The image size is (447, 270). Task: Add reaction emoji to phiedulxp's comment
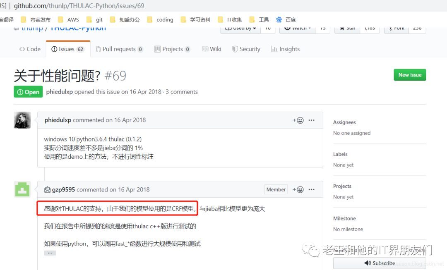click(298, 120)
